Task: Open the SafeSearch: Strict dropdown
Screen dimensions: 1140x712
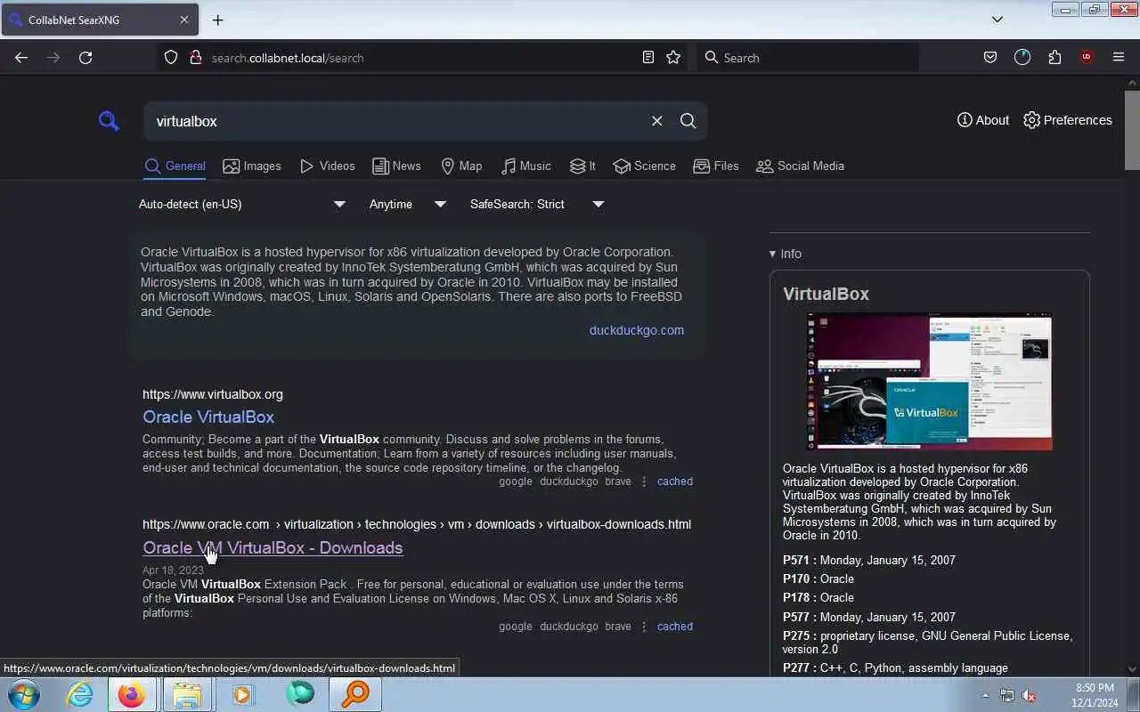Action: (x=536, y=204)
